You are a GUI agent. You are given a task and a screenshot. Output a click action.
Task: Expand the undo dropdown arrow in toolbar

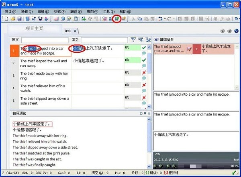165,19
